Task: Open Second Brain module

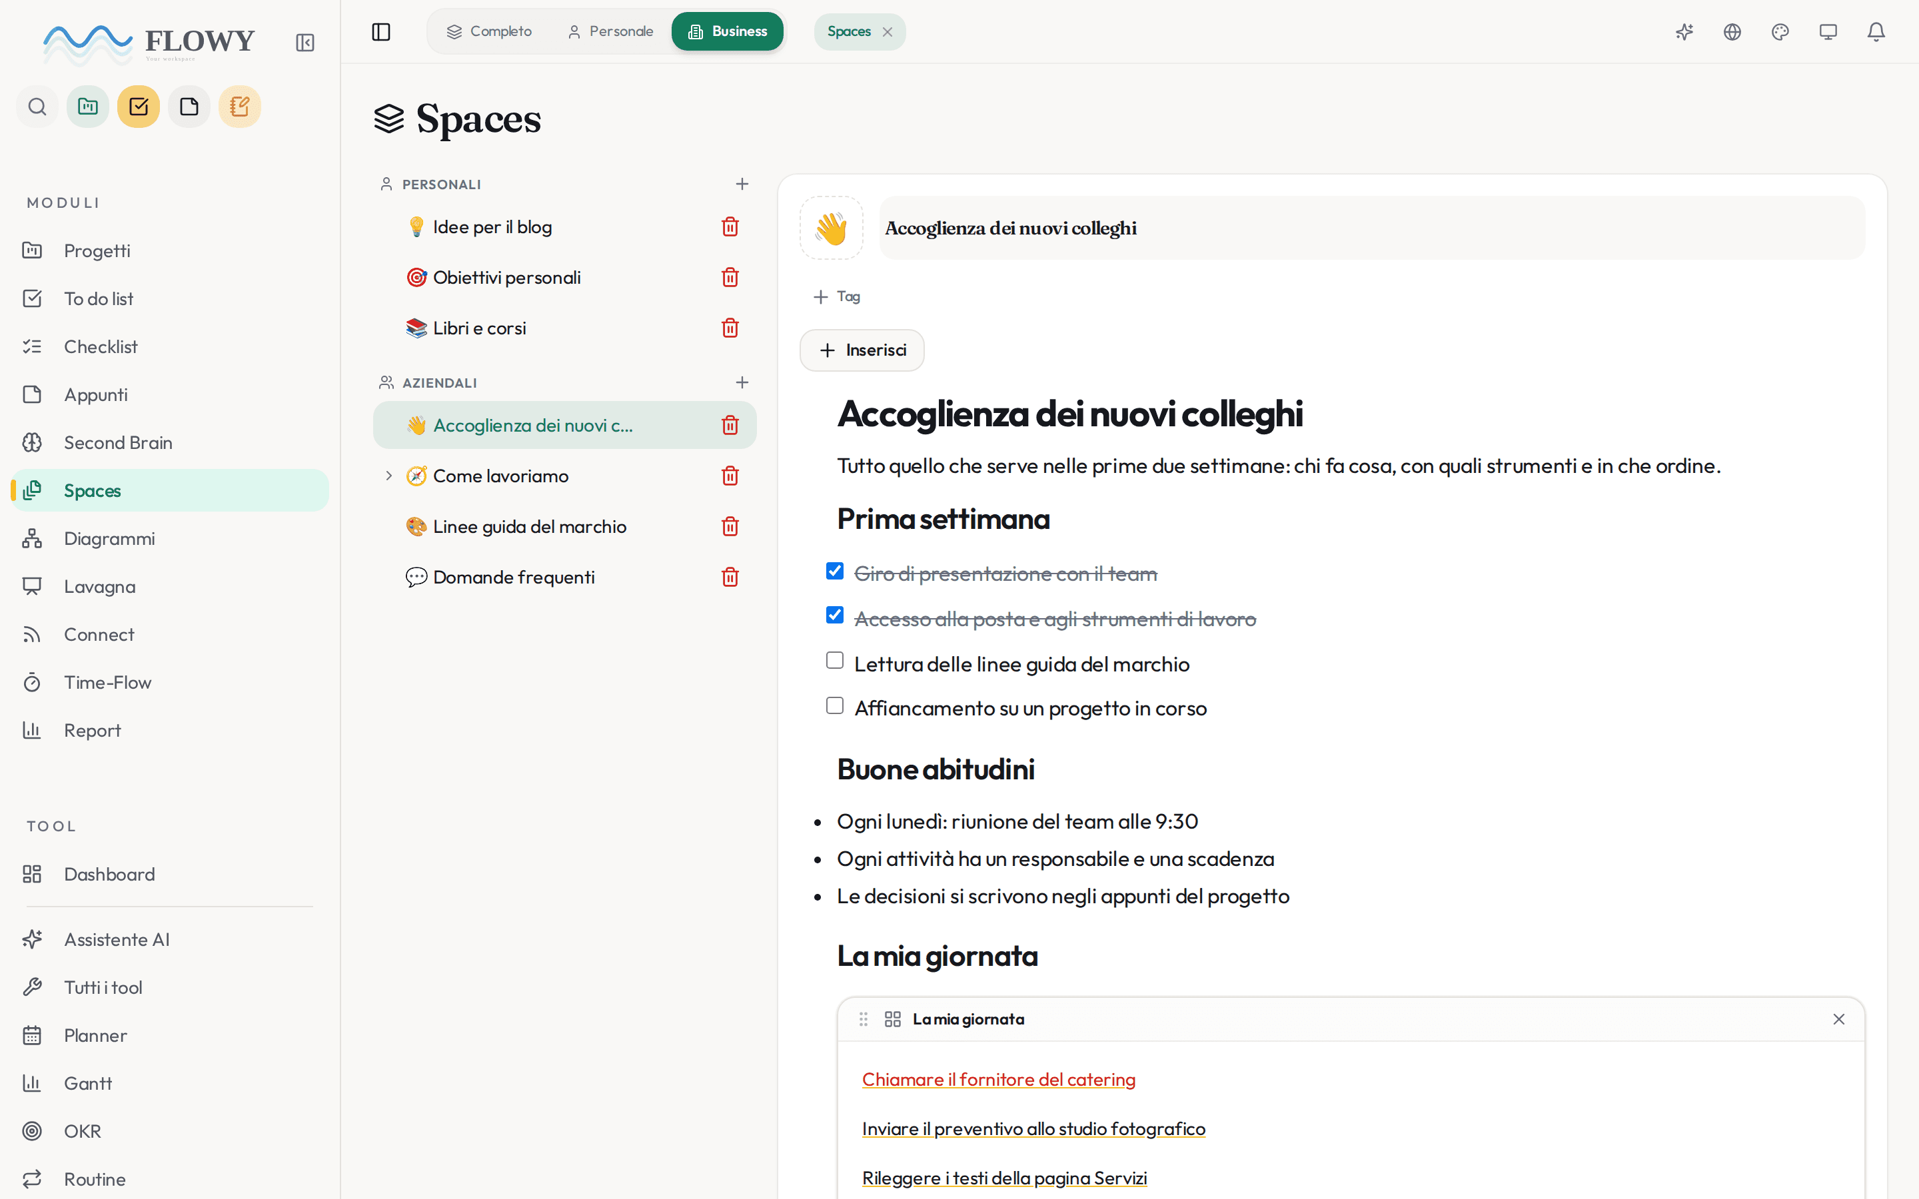Action: point(170,442)
